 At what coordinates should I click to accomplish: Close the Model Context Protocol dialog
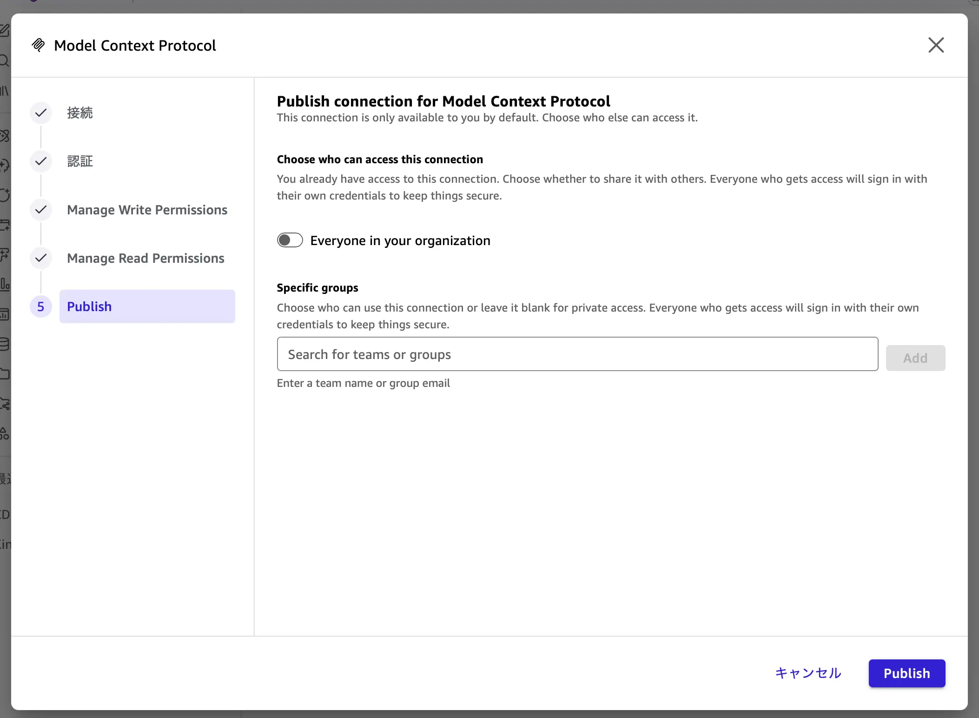(x=936, y=45)
